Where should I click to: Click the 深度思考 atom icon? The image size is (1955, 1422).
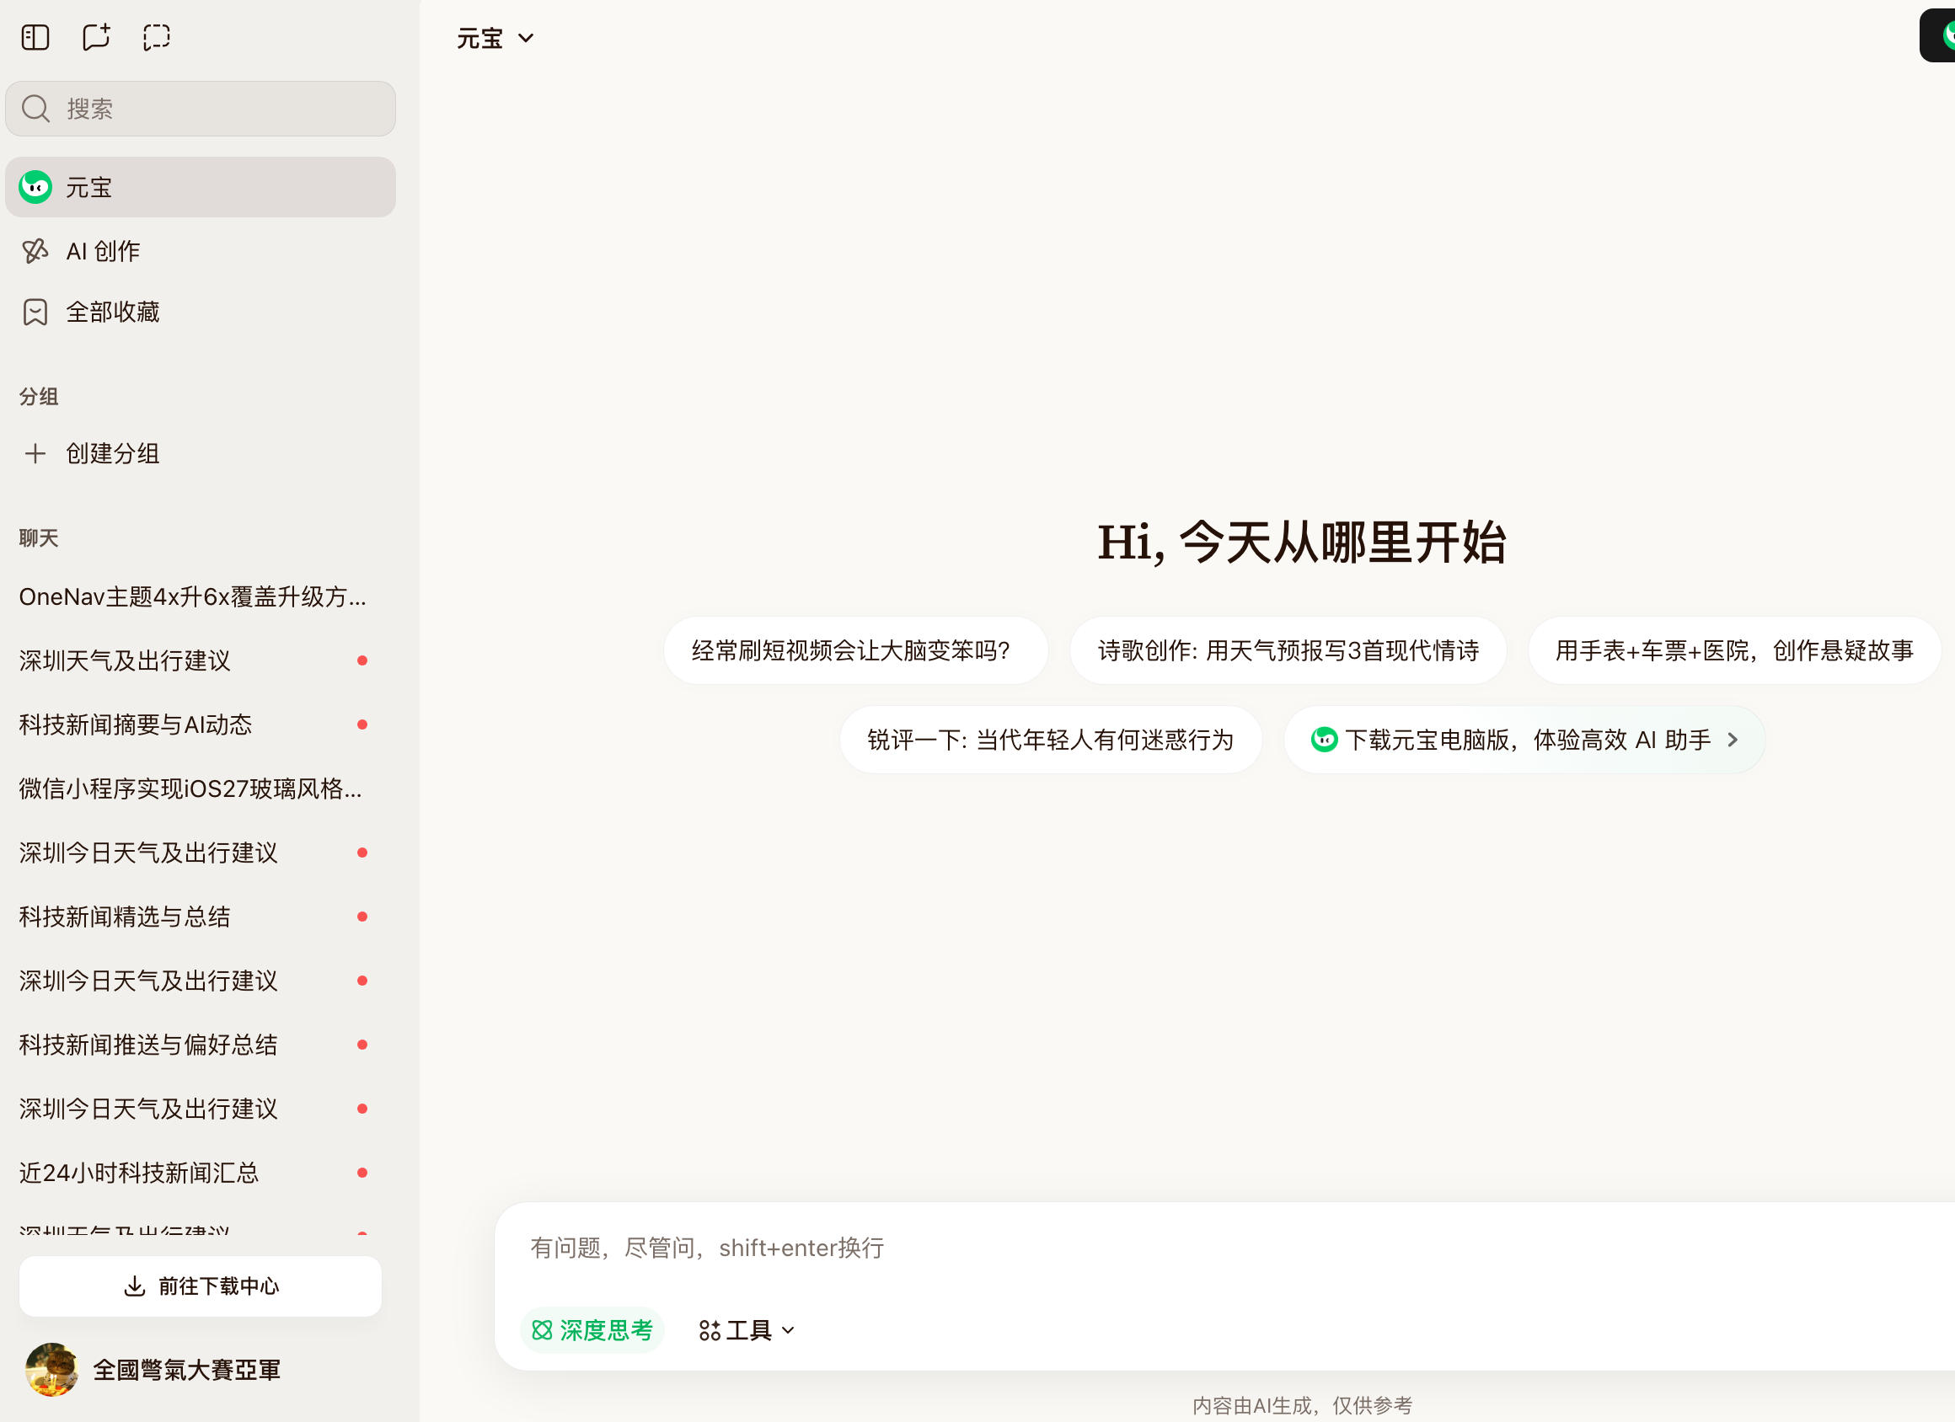[x=541, y=1330]
